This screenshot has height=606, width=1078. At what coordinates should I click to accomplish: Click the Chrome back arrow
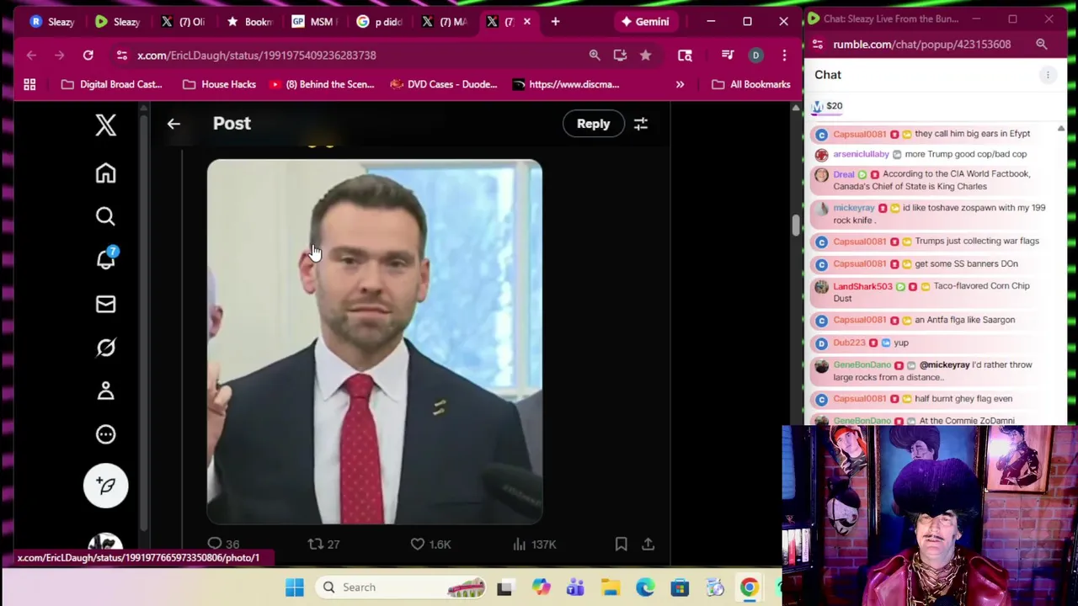point(31,55)
